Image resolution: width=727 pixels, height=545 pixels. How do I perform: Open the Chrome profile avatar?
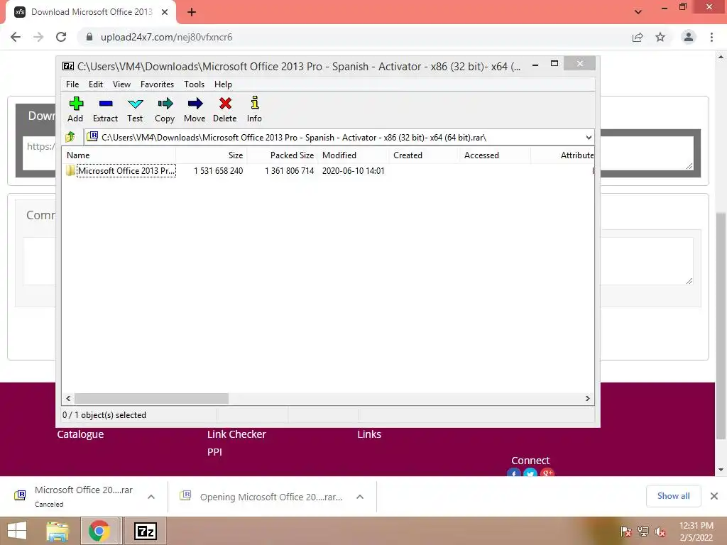[x=689, y=37]
